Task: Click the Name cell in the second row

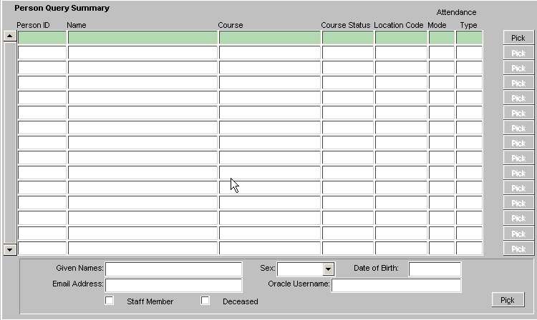Action: pyautogui.click(x=142, y=53)
